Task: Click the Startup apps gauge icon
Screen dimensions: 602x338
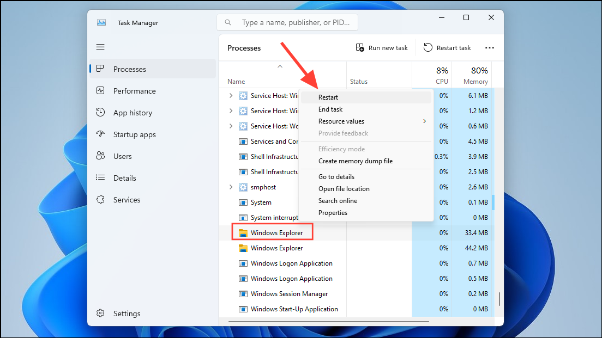Action: pyautogui.click(x=100, y=134)
